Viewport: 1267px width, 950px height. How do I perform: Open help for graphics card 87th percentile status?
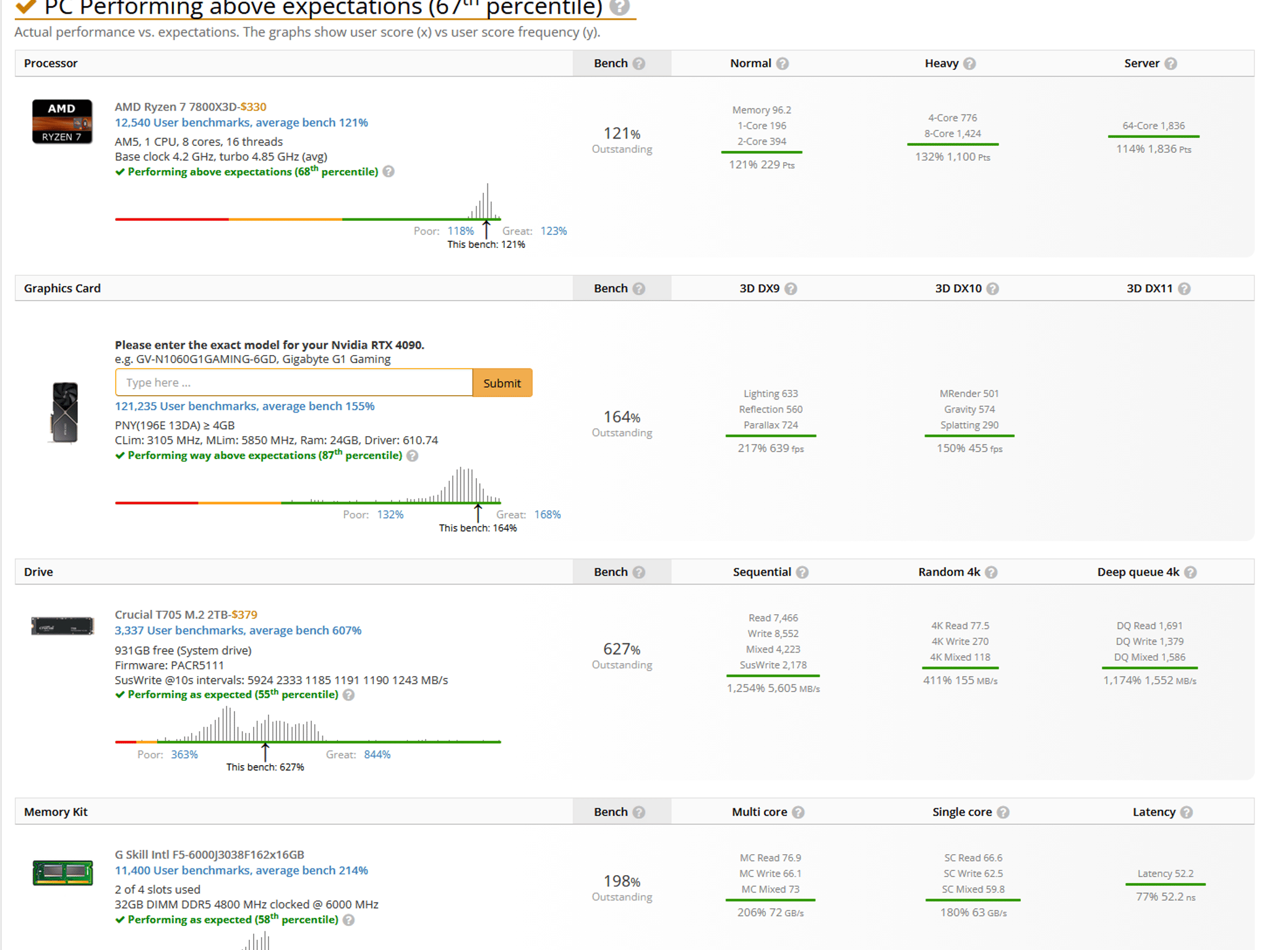413,456
